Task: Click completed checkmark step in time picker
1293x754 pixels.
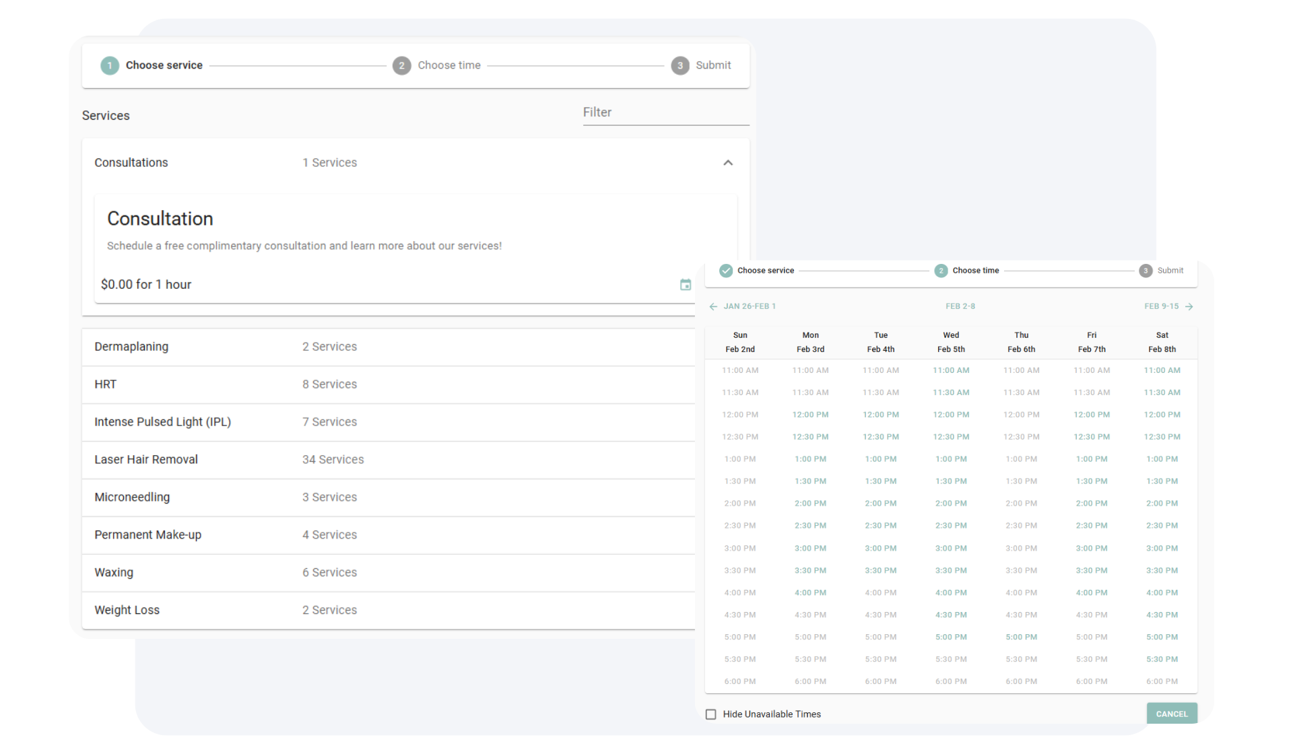Action: [726, 271]
